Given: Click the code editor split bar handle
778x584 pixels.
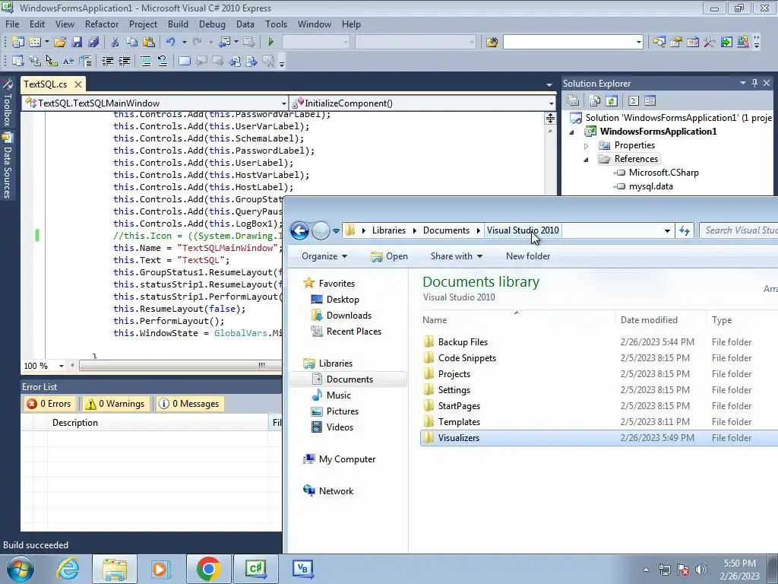Looking at the screenshot, I should coord(550,118).
